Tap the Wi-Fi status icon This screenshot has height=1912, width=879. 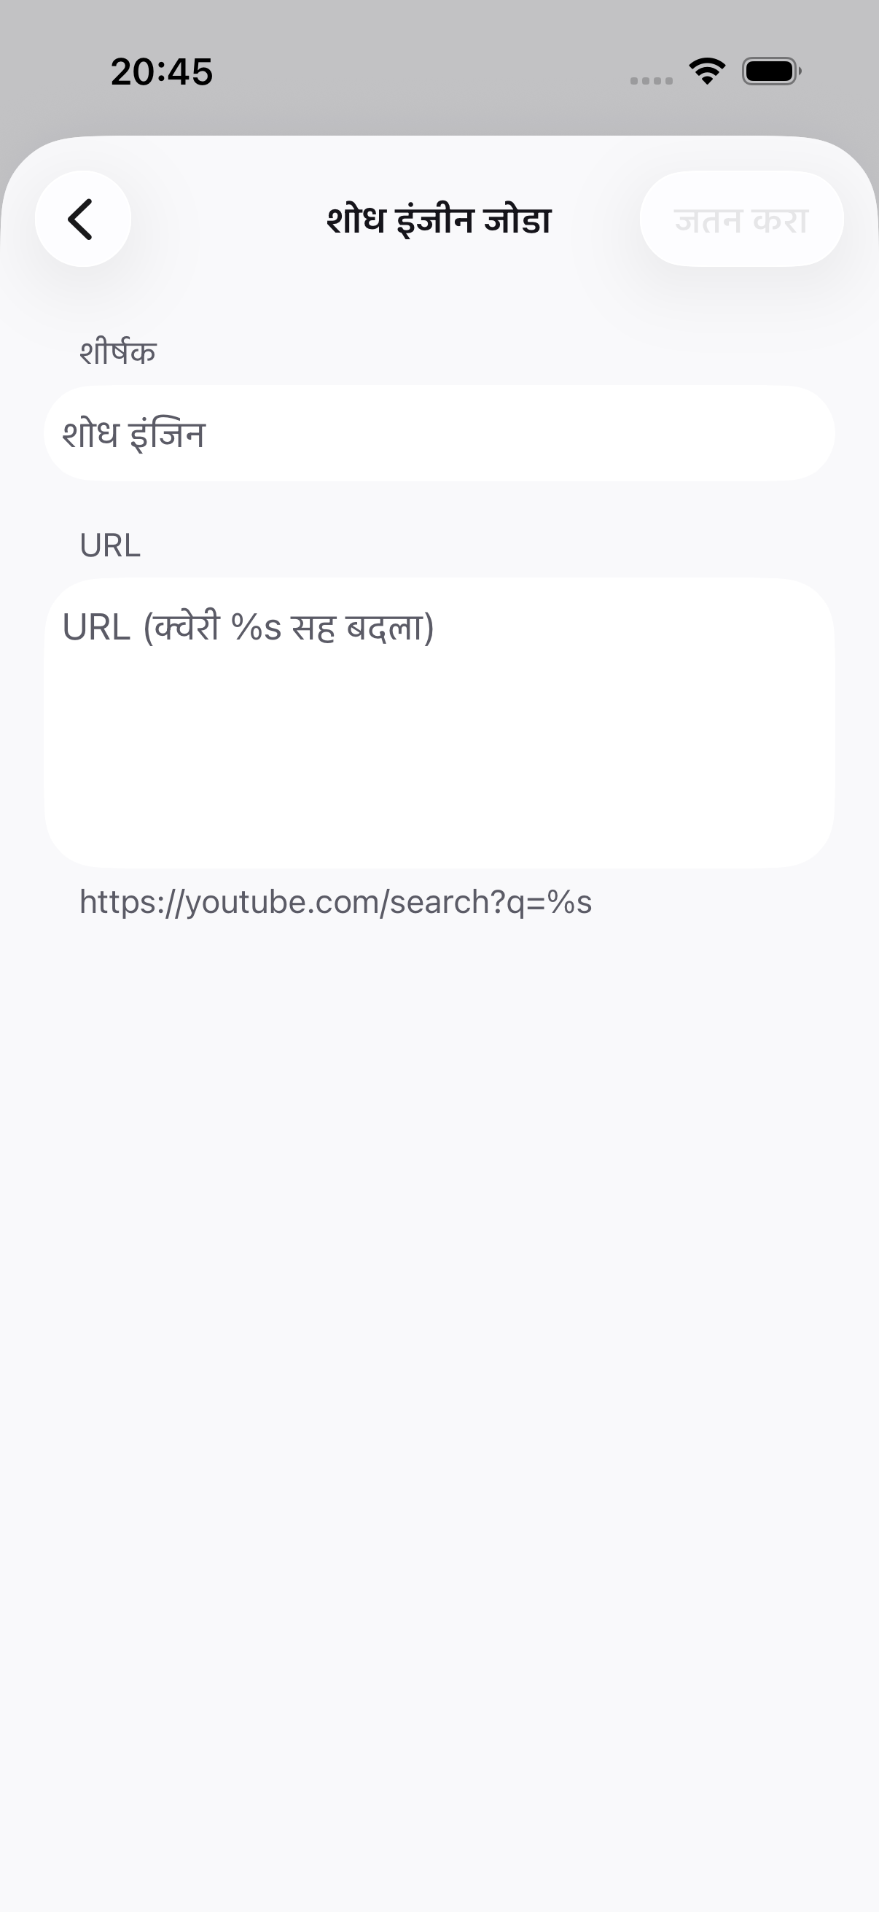[707, 71]
